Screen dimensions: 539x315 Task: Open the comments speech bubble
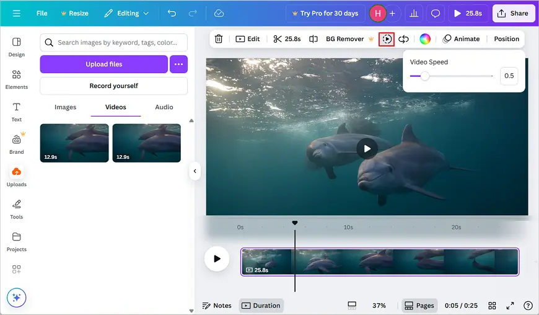pos(436,14)
